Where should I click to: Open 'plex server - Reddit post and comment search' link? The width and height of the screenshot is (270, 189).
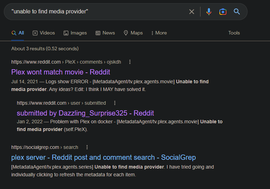pyautogui.click(x=103, y=157)
